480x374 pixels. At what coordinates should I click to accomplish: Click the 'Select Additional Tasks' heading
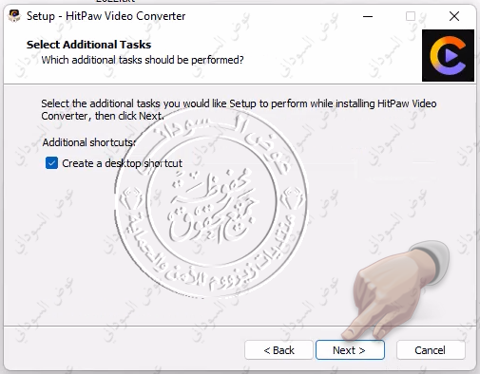(88, 45)
